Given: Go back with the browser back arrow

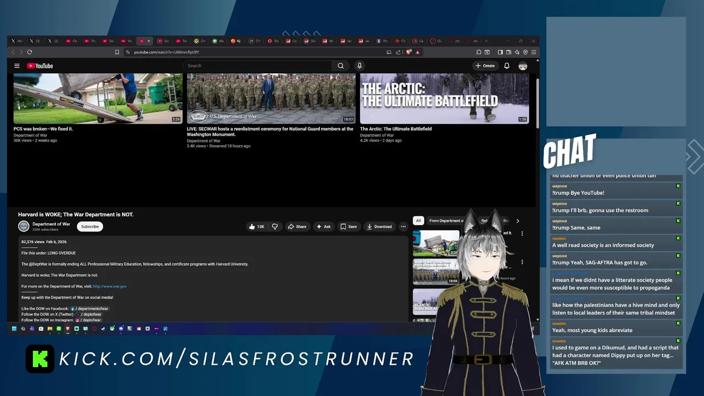Looking at the screenshot, I should [13, 52].
